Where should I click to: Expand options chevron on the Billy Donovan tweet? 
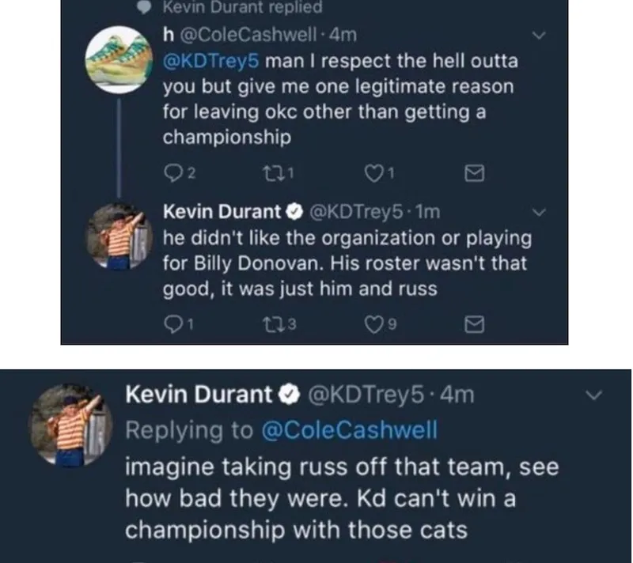(x=539, y=213)
